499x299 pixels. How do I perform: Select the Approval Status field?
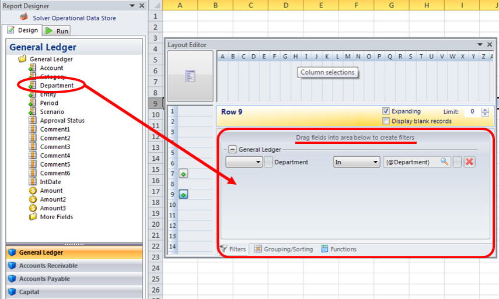tap(62, 121)
